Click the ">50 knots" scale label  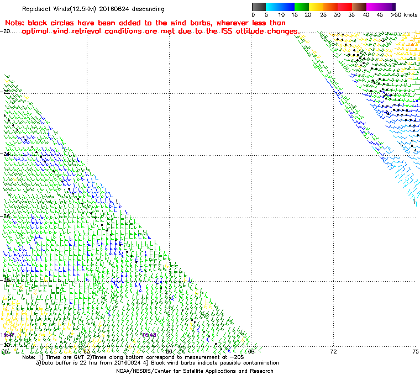(x=404, y=15)
